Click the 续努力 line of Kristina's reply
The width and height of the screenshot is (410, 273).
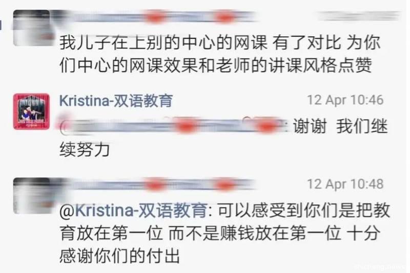coord(85,149)
